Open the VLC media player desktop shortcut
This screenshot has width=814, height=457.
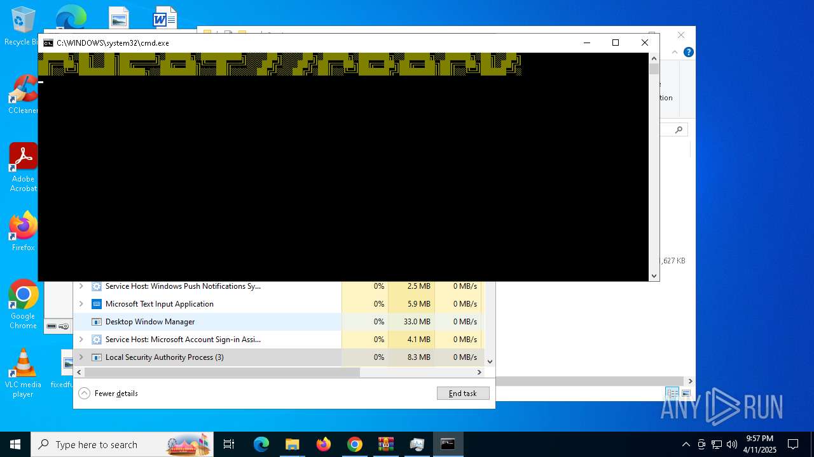point(23,373)
